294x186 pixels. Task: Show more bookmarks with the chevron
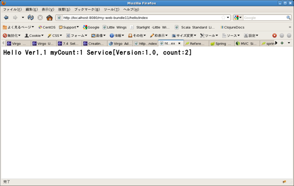tap(290, 27)
